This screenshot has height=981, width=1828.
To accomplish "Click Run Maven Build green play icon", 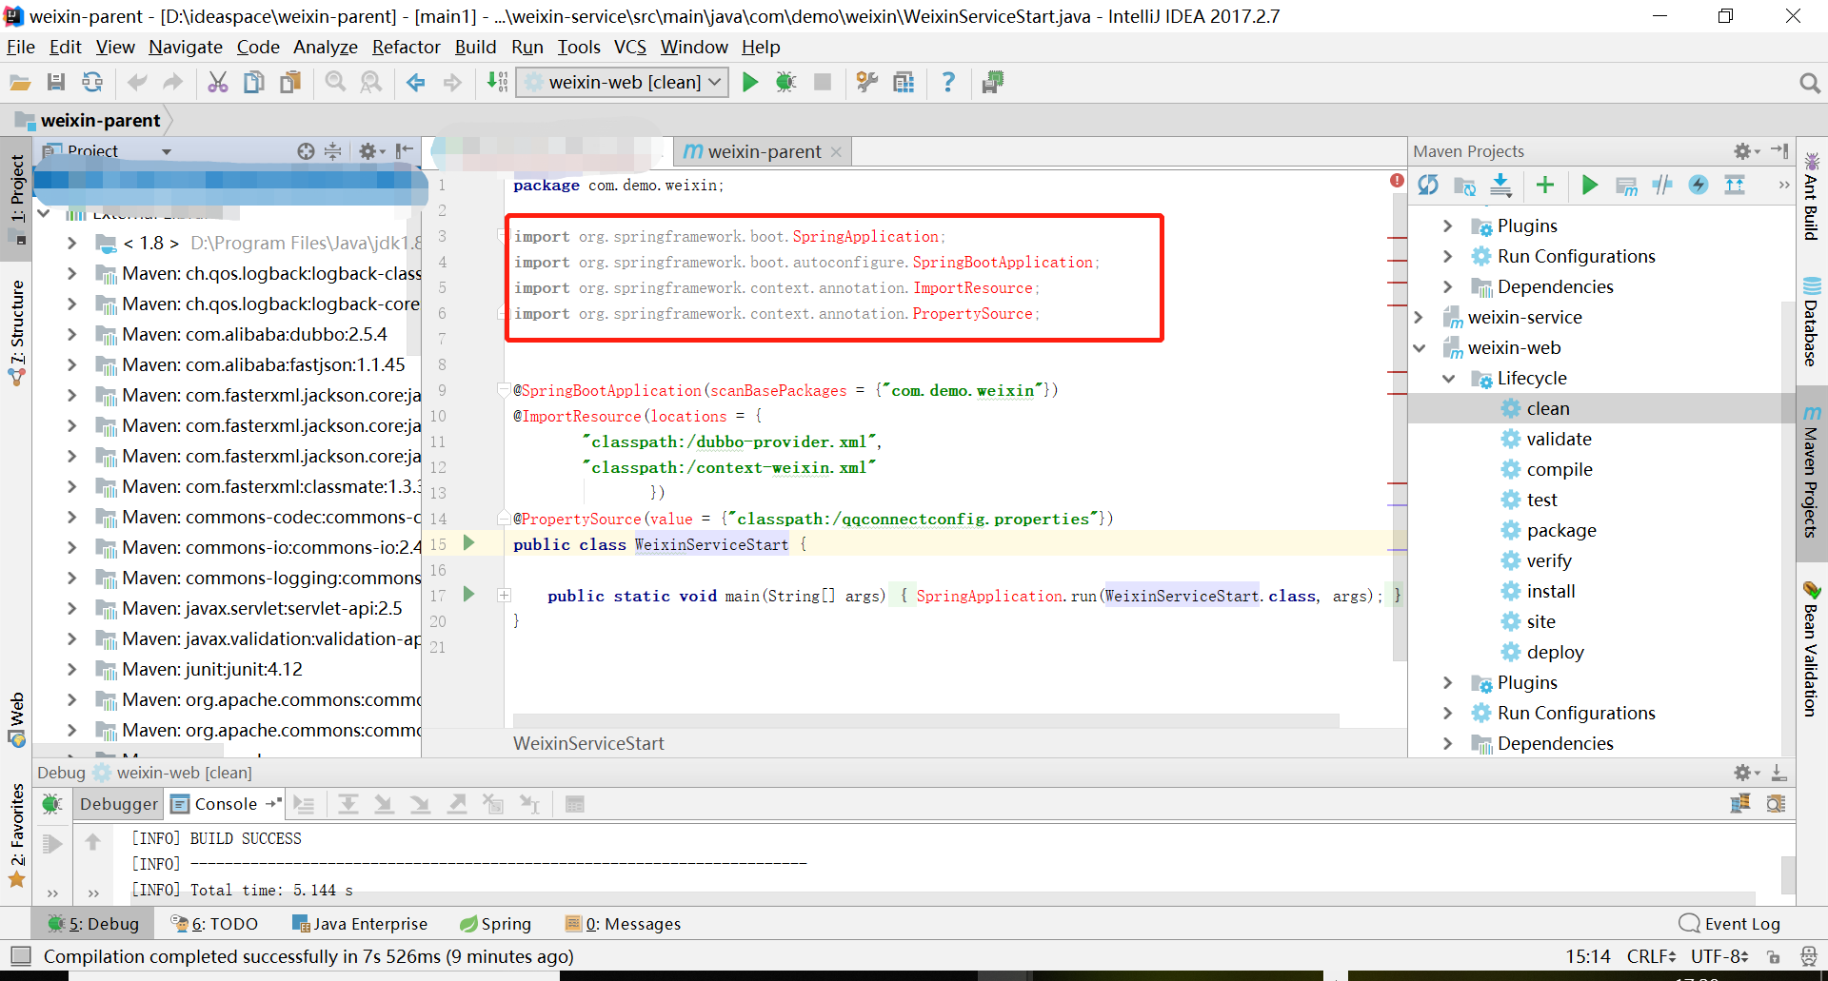I will [1589, 185].
